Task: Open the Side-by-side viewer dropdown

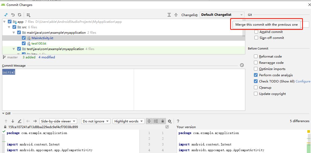Action: click(x=58, y=121)
